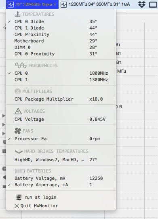Click the 12250 battery voltage value
Screen dimensions: 158x219
pos(96,178)
